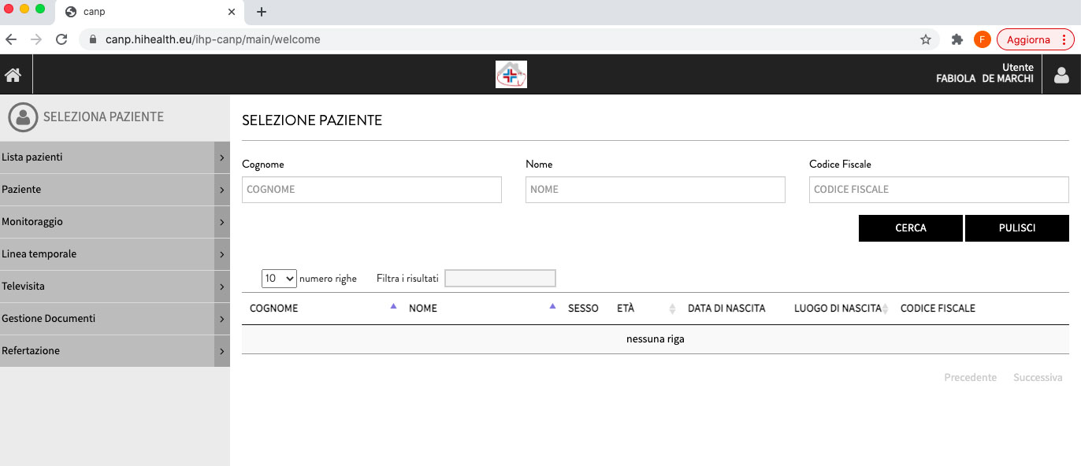Click the clinic logo in header
Viewport: 1081px width, 466px height.
511,75
